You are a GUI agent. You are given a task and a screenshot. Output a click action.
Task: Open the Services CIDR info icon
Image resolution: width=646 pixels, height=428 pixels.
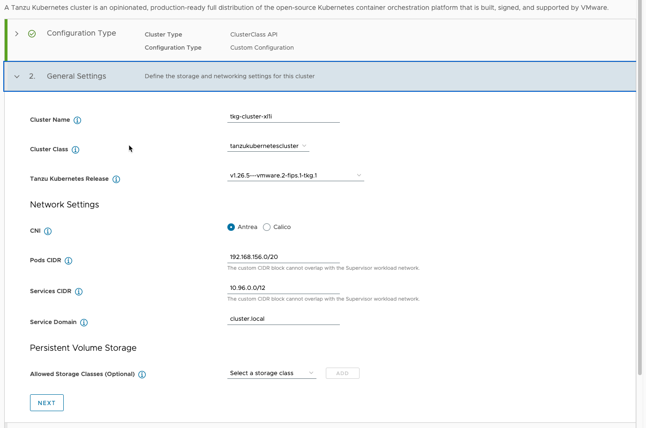tap(79, 292)
